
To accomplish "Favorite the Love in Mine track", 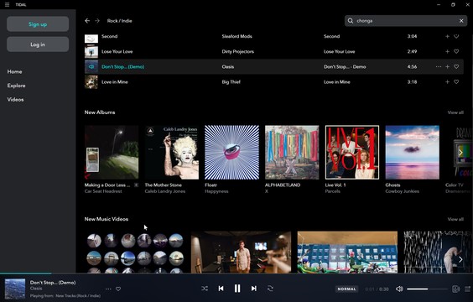I will pyautogui.click(x=456, y=81).
